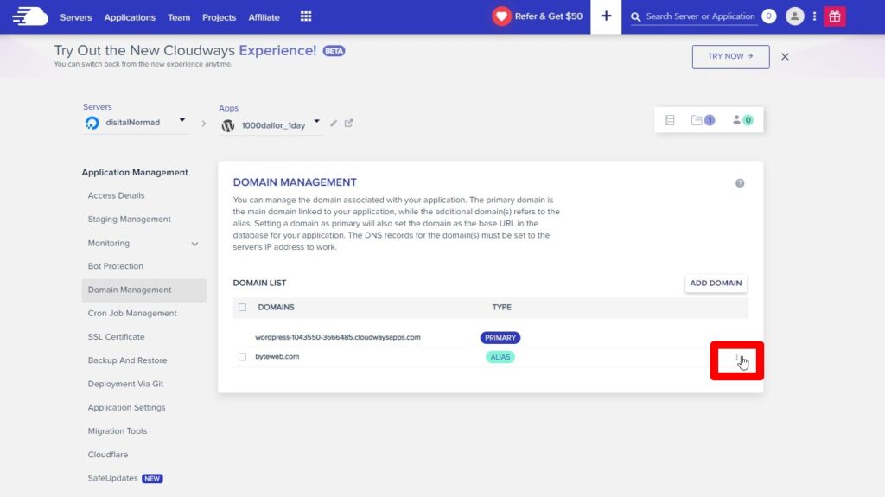Open SafeUpdates section
This screenshot has width=885, height=497.
[x=113, y=478]
